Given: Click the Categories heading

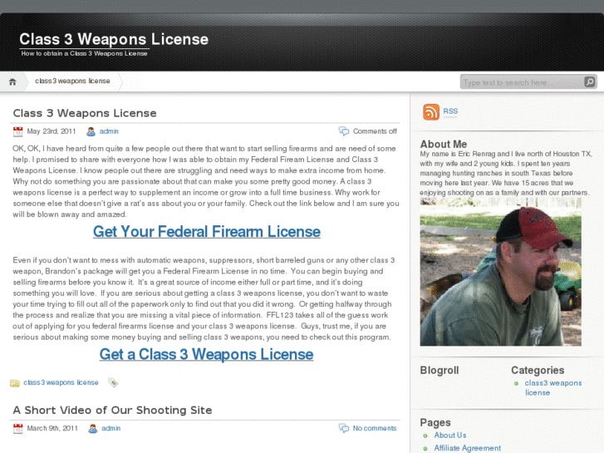Looking at the screenshot, I should 538,370.
